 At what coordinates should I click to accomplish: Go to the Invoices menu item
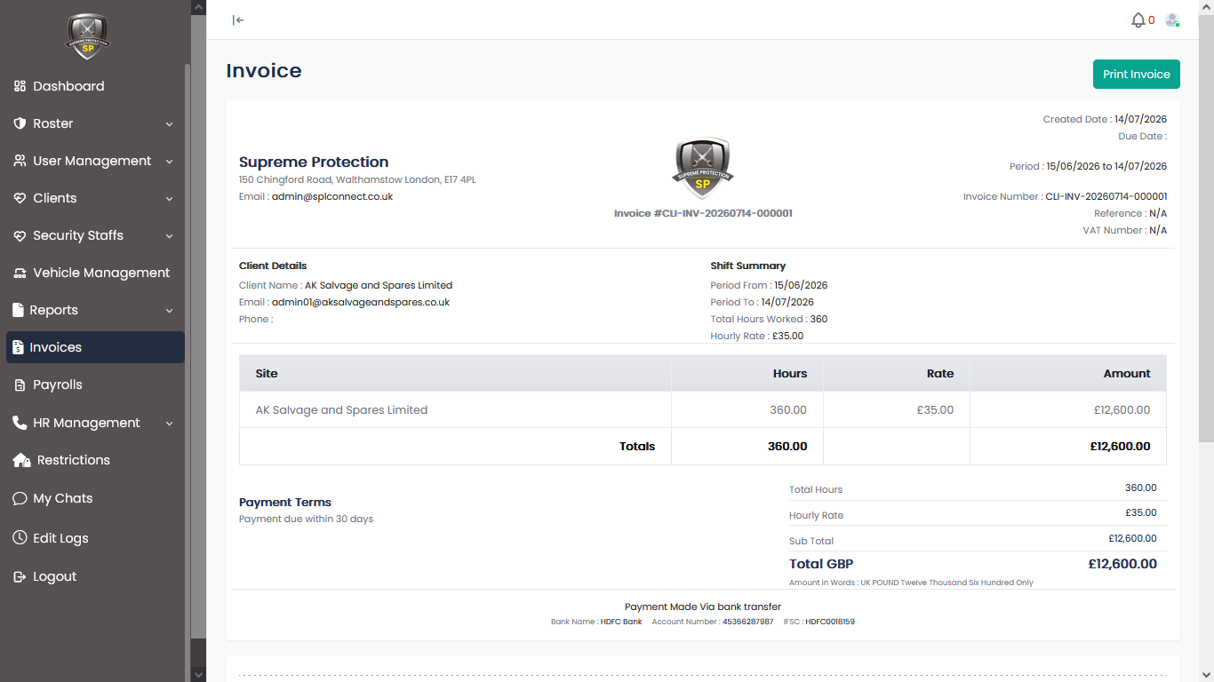tap(95, 347)
